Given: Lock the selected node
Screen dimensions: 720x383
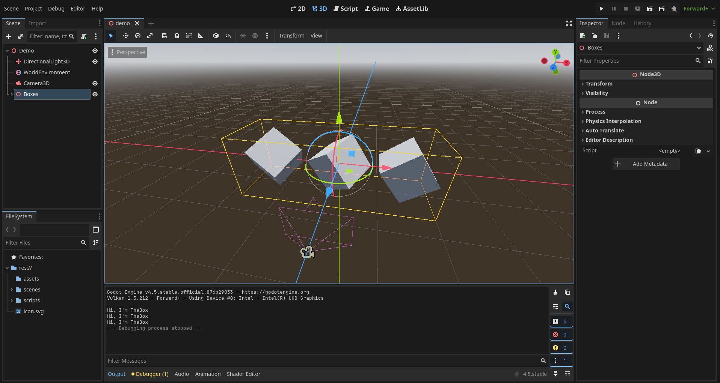Looking at the screenshot, I should click(x=177, y=36).
